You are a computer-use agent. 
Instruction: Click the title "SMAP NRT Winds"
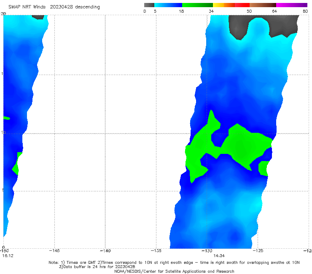click(x=27, y=7)
